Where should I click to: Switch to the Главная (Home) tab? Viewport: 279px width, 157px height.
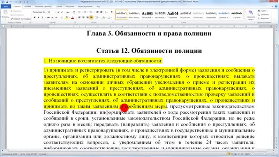point(17,7)
